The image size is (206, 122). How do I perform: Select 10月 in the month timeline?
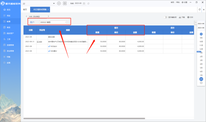[x=201, y=42]
